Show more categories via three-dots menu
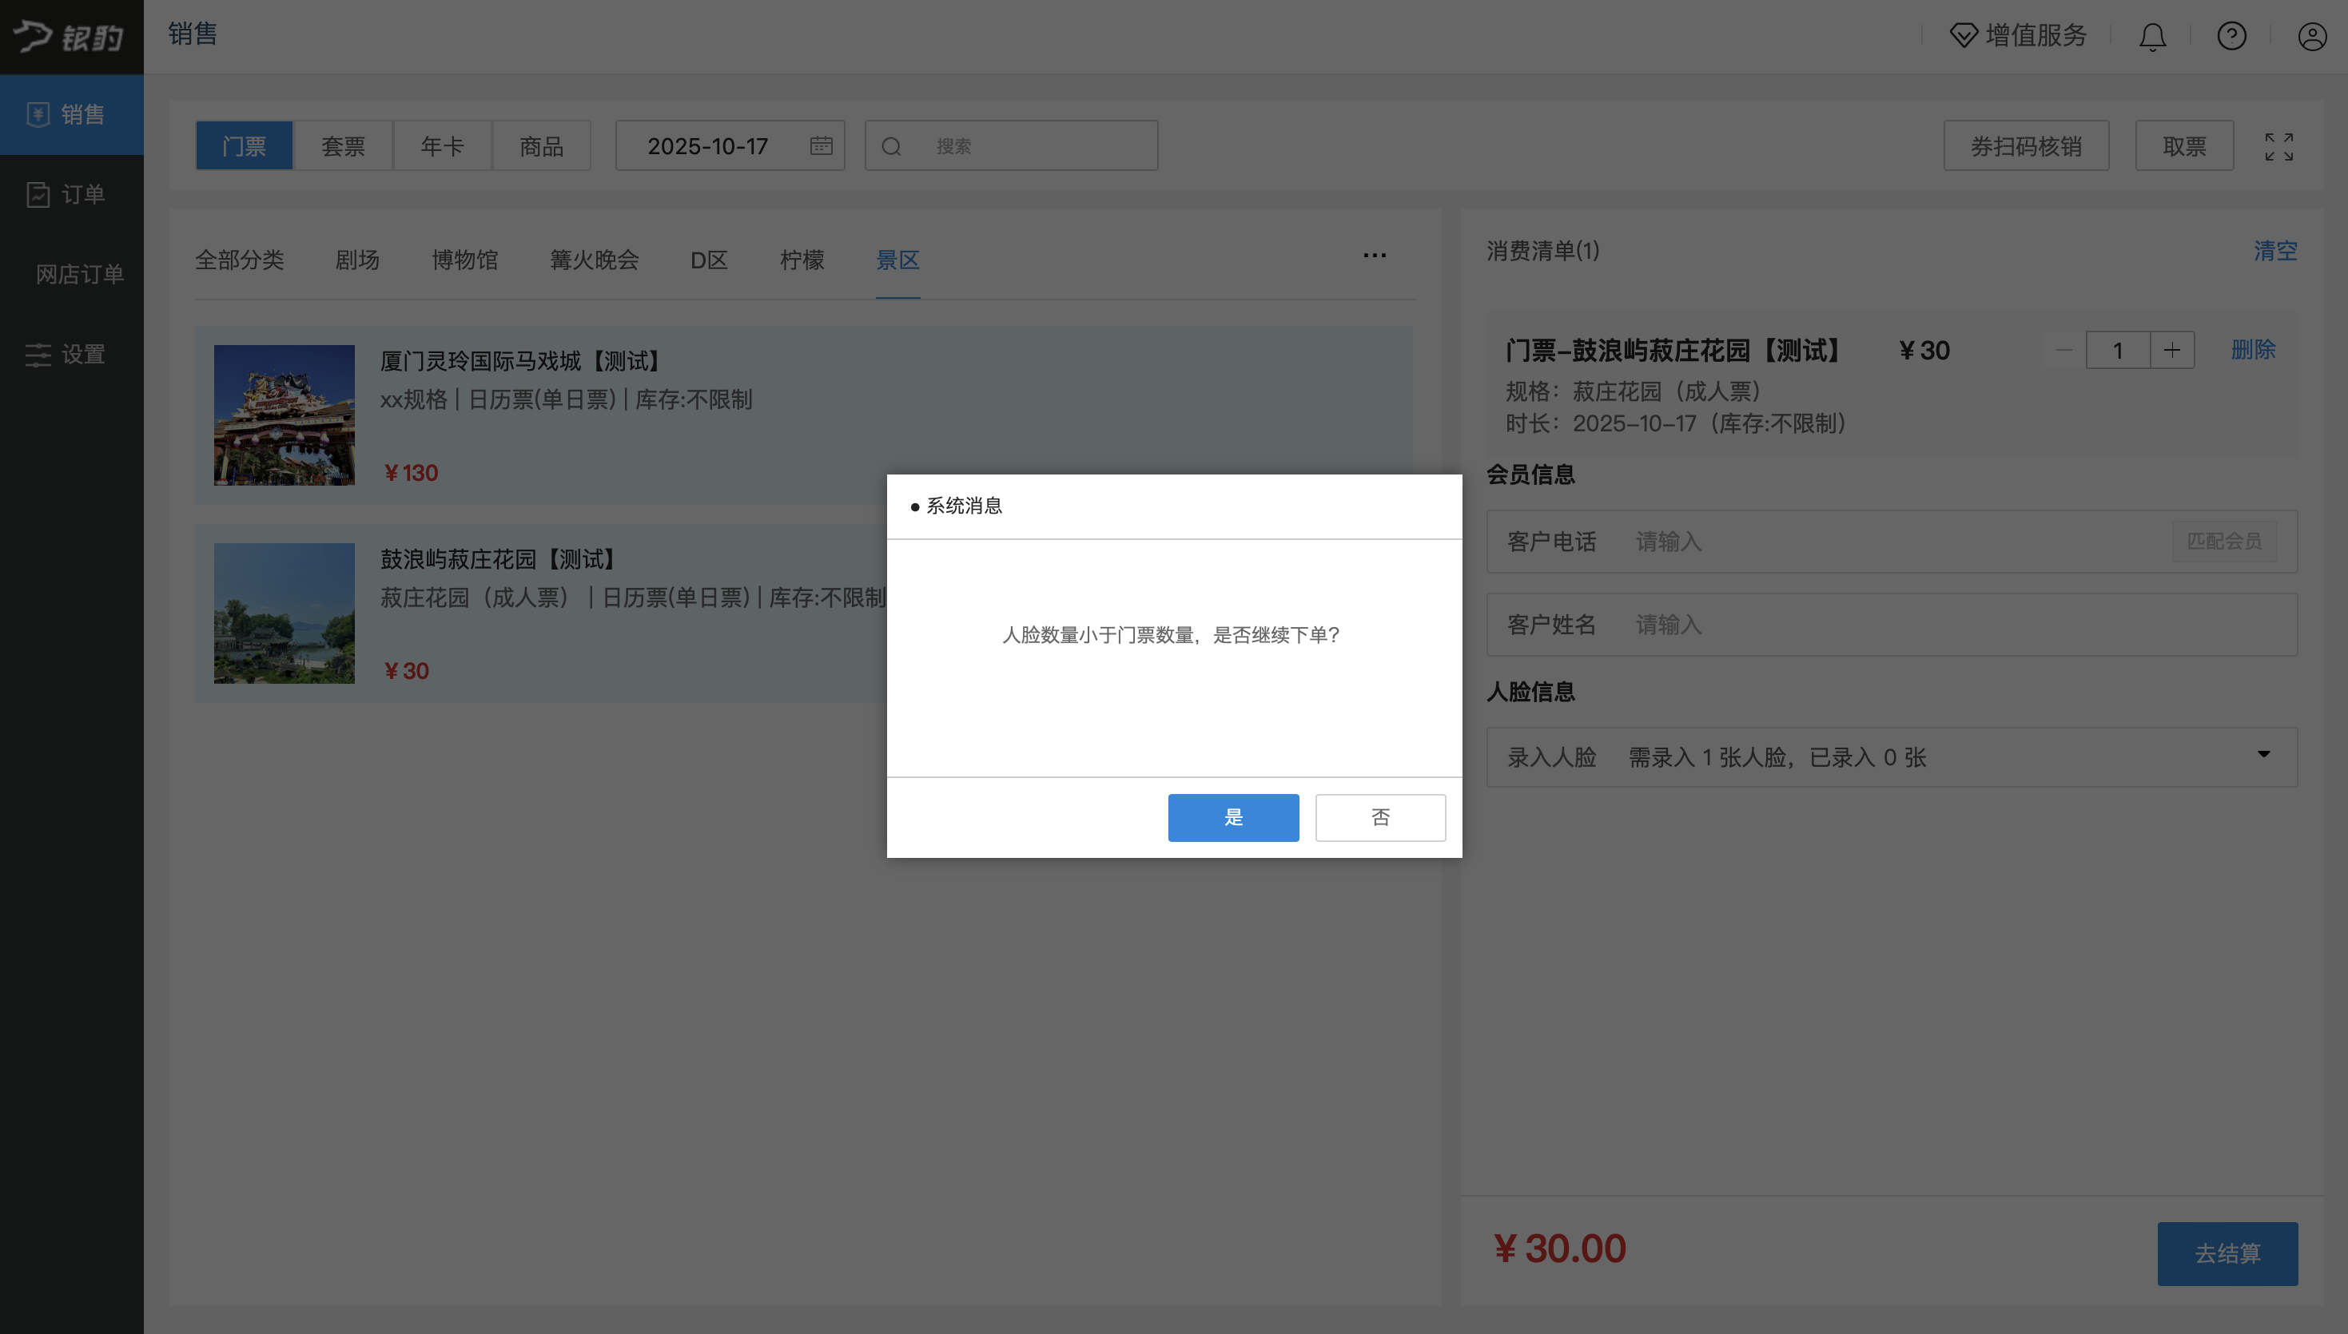Image resolution: width=2348 pixels, height=1334 pixels. (x=1374, y=256)
